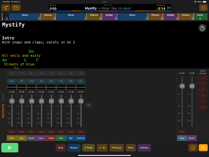Mute the Song bus

[182, 132]
